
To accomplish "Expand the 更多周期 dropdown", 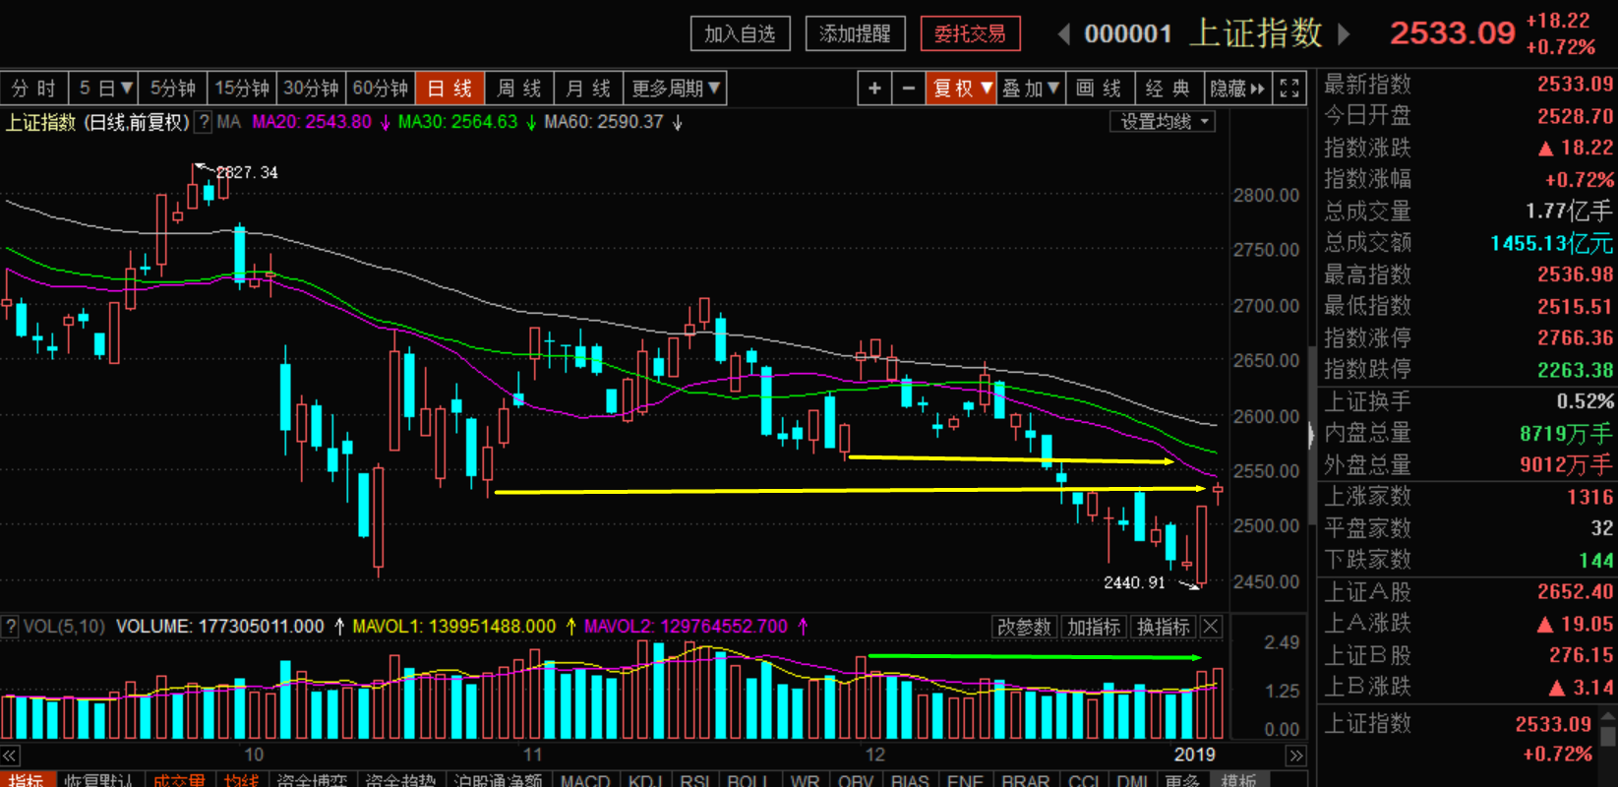I will (x=677, y=89).
